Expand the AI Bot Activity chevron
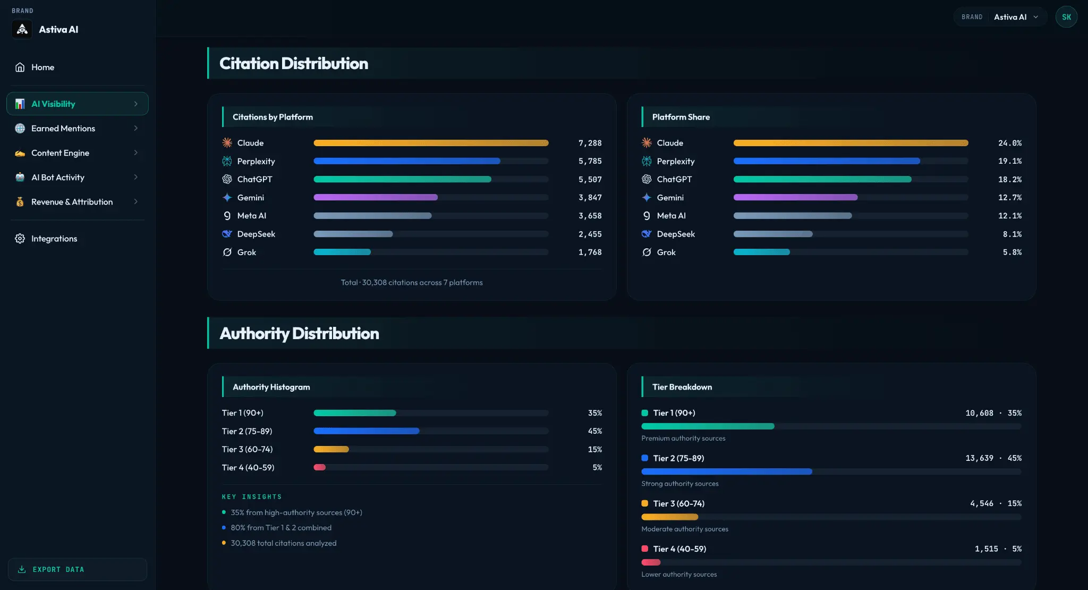This screenshot has width=1088, height=590. pos(136,177)
